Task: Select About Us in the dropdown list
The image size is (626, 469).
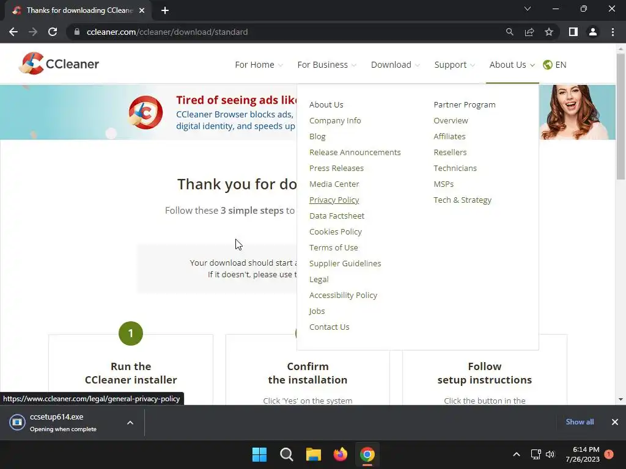Action: (326, 104)
